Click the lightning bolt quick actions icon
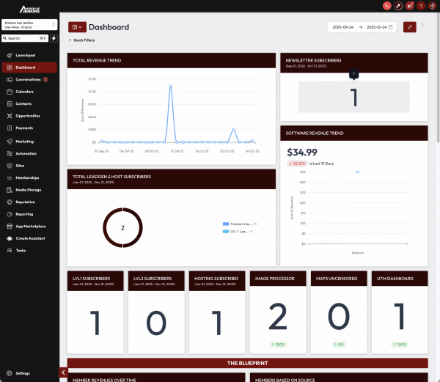The width and height of the screenshot is (440, 382). (x=53, y=37)
